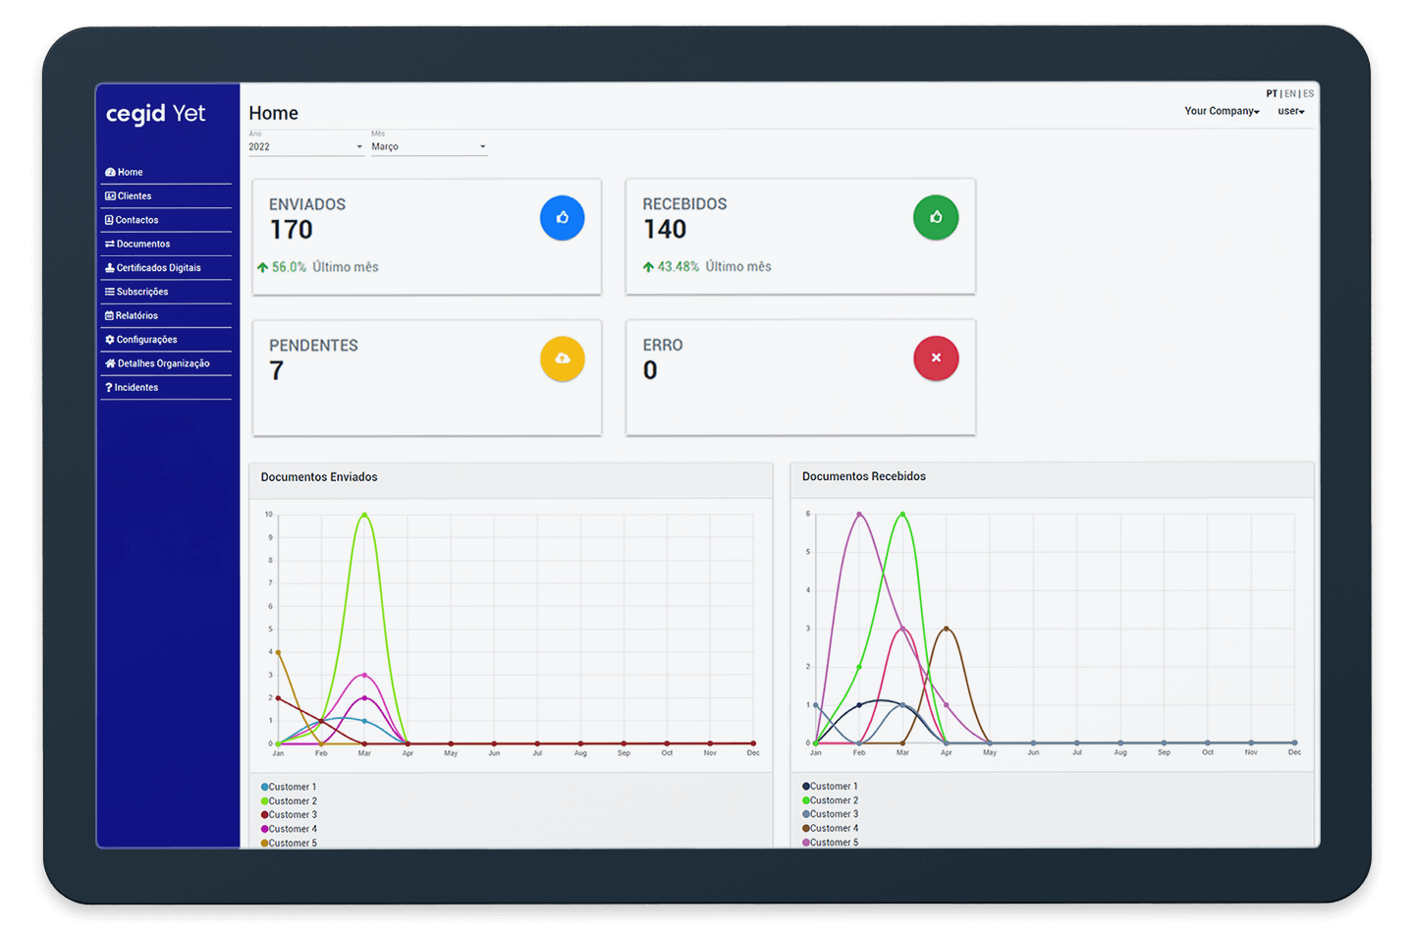
Task: Click the red X icon on Erro card
Action: point(935,358)
